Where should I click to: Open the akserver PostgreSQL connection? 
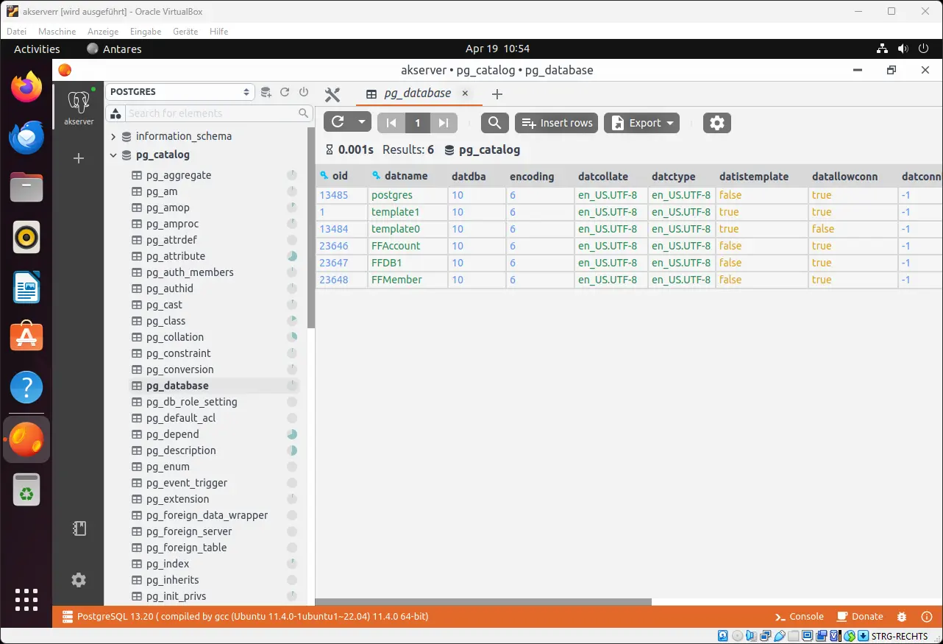(79, 107)
